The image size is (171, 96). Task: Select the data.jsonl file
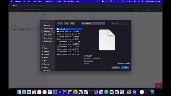tap(69, 29)
